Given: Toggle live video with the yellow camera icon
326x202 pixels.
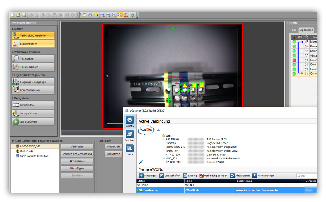Looking at the screenshot, I should point(96,15).
